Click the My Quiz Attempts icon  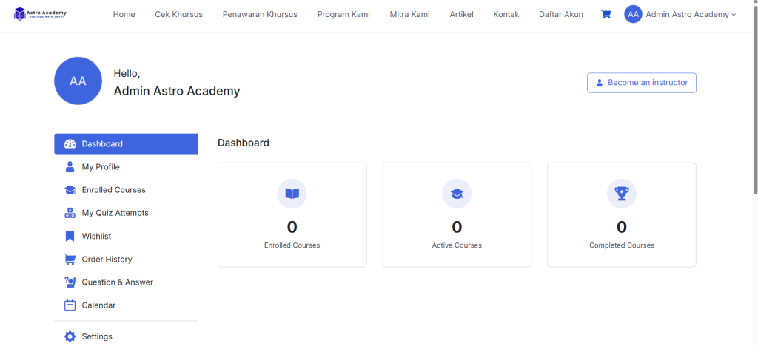pyautogui.click(x=70, y=213)
